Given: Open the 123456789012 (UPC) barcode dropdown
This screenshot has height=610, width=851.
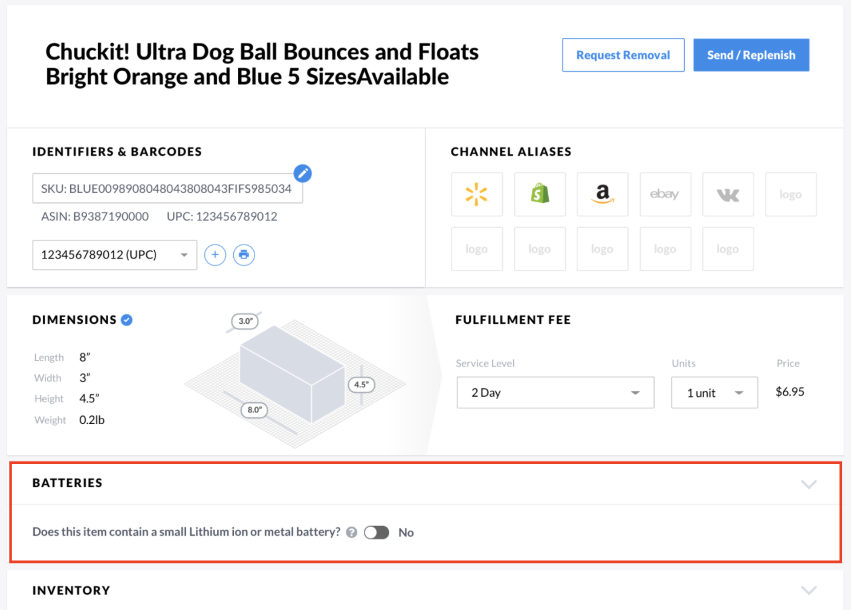Looking at the screenshot, I should (115, 255).
